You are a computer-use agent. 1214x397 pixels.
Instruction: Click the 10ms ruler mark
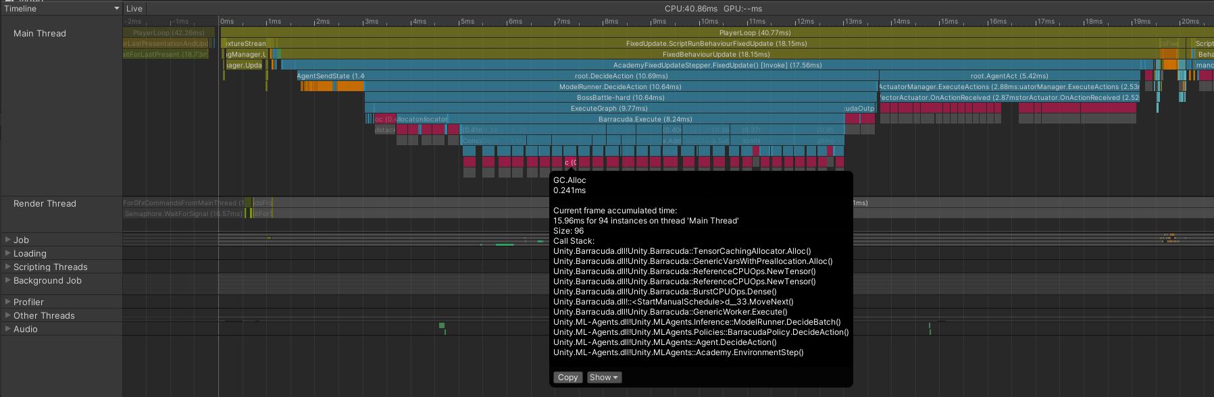(709, 22)
